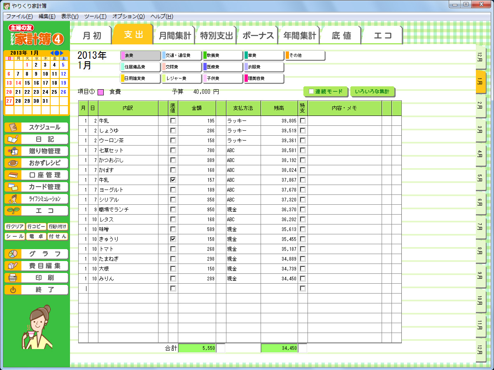The width and height of the screenshot is (494, 370).
Task: Select 交際費 category button
Action: pyautogui.click(x=182, y=67)
